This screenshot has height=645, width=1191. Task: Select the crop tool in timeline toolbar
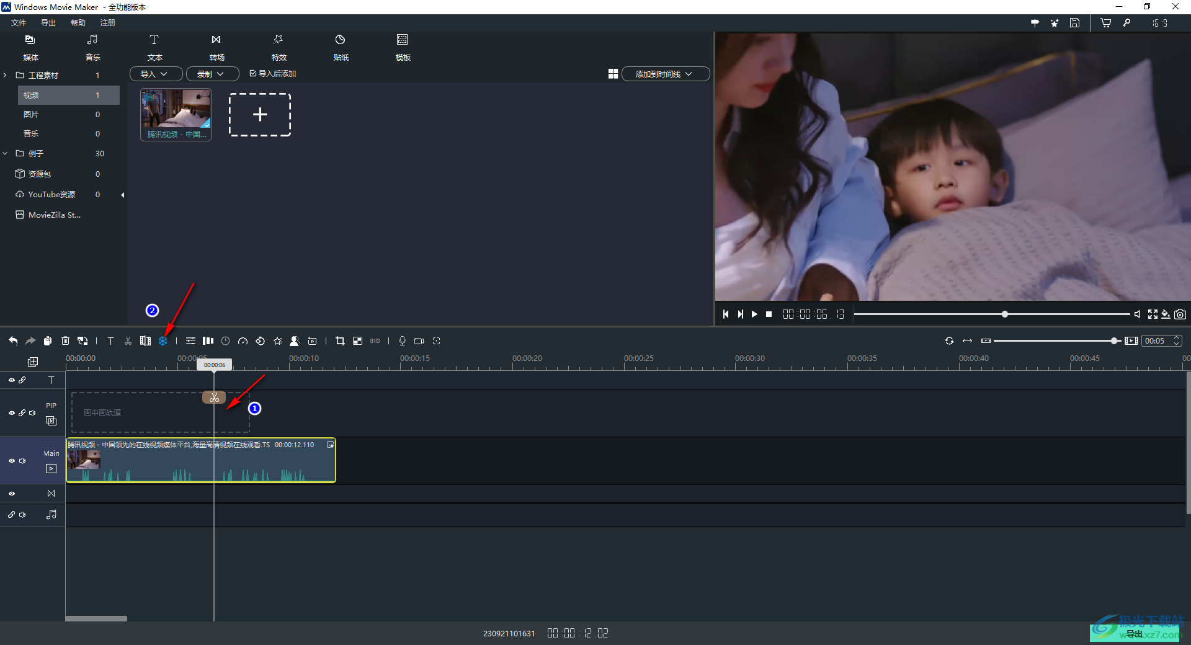[340, 340]
